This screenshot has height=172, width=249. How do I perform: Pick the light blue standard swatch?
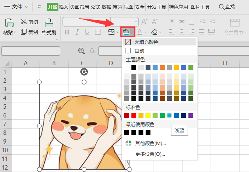coord(169,115)
